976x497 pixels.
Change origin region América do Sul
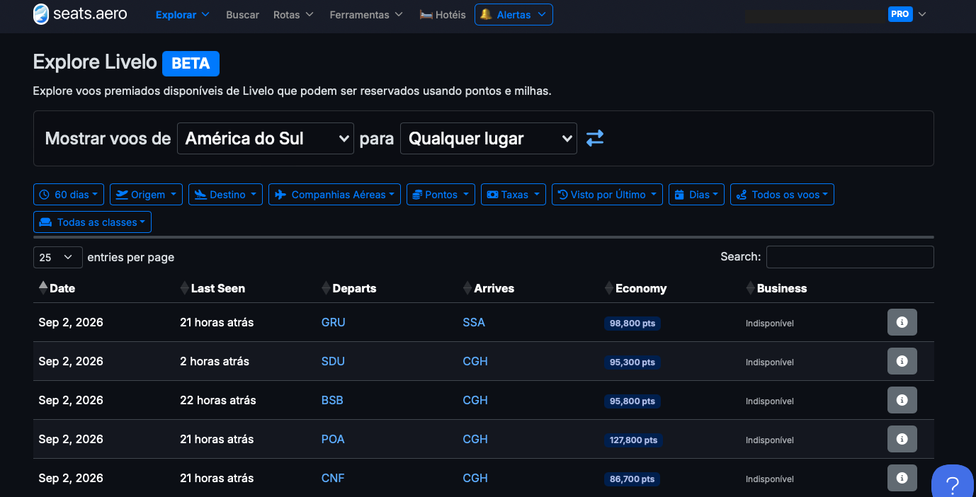[265, 138]
